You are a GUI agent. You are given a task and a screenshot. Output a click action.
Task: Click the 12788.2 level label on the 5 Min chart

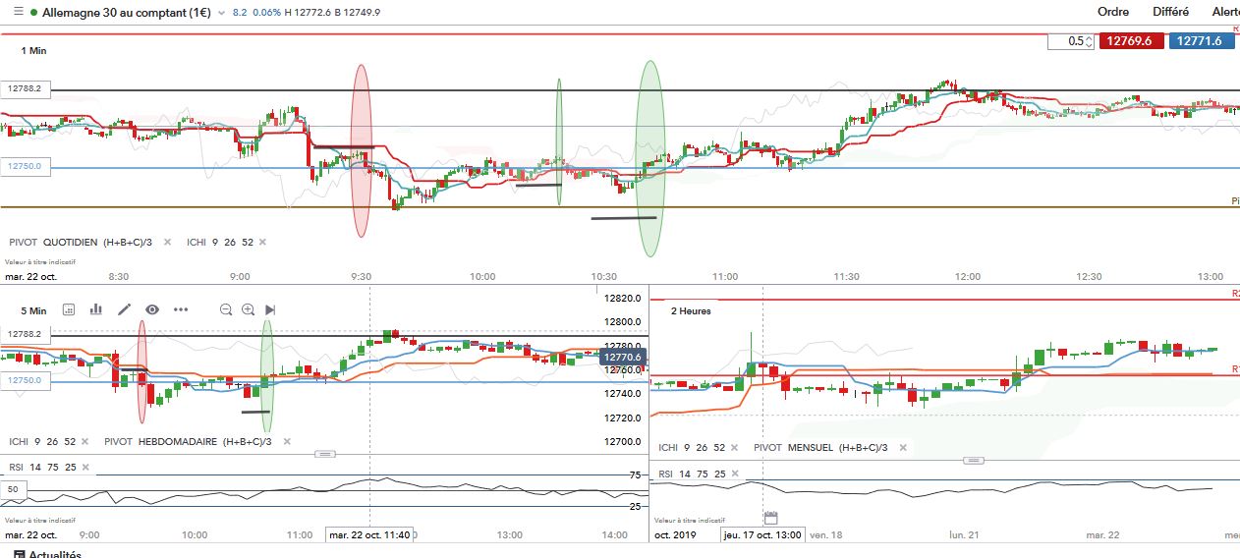point(26,334)
